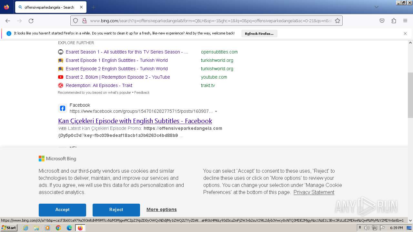Click the scrollbar down arrow
This screenshot has height=232, width=413.
coord(410,220)
